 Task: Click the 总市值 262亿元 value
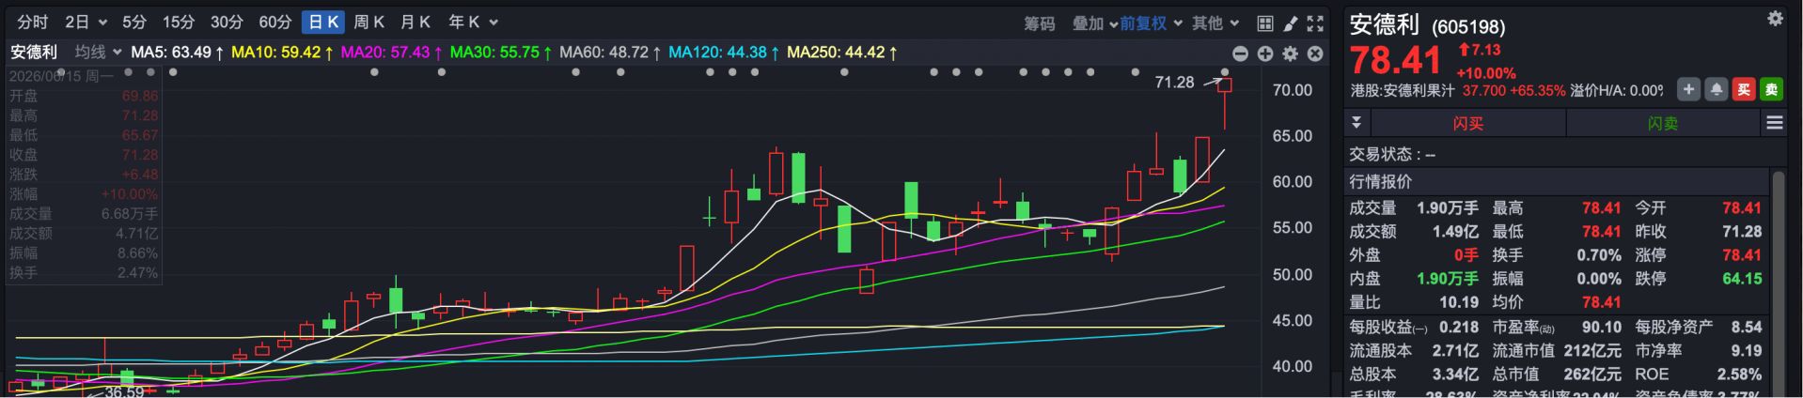pyautogui.click(x=1592, y=374)
